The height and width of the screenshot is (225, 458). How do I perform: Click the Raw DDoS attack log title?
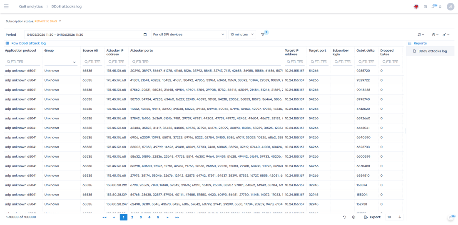29,43
